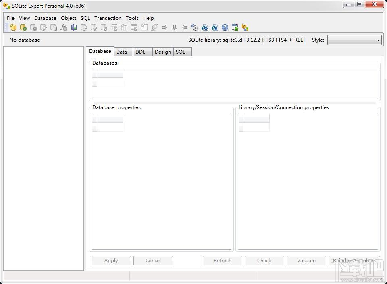Open the Style dropdown
This screenshot has height=284, width=387.
354,40
